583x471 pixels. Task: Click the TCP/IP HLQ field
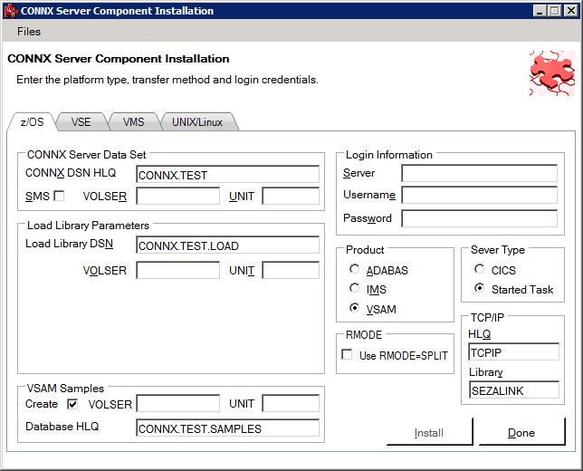tap(514, 352)
